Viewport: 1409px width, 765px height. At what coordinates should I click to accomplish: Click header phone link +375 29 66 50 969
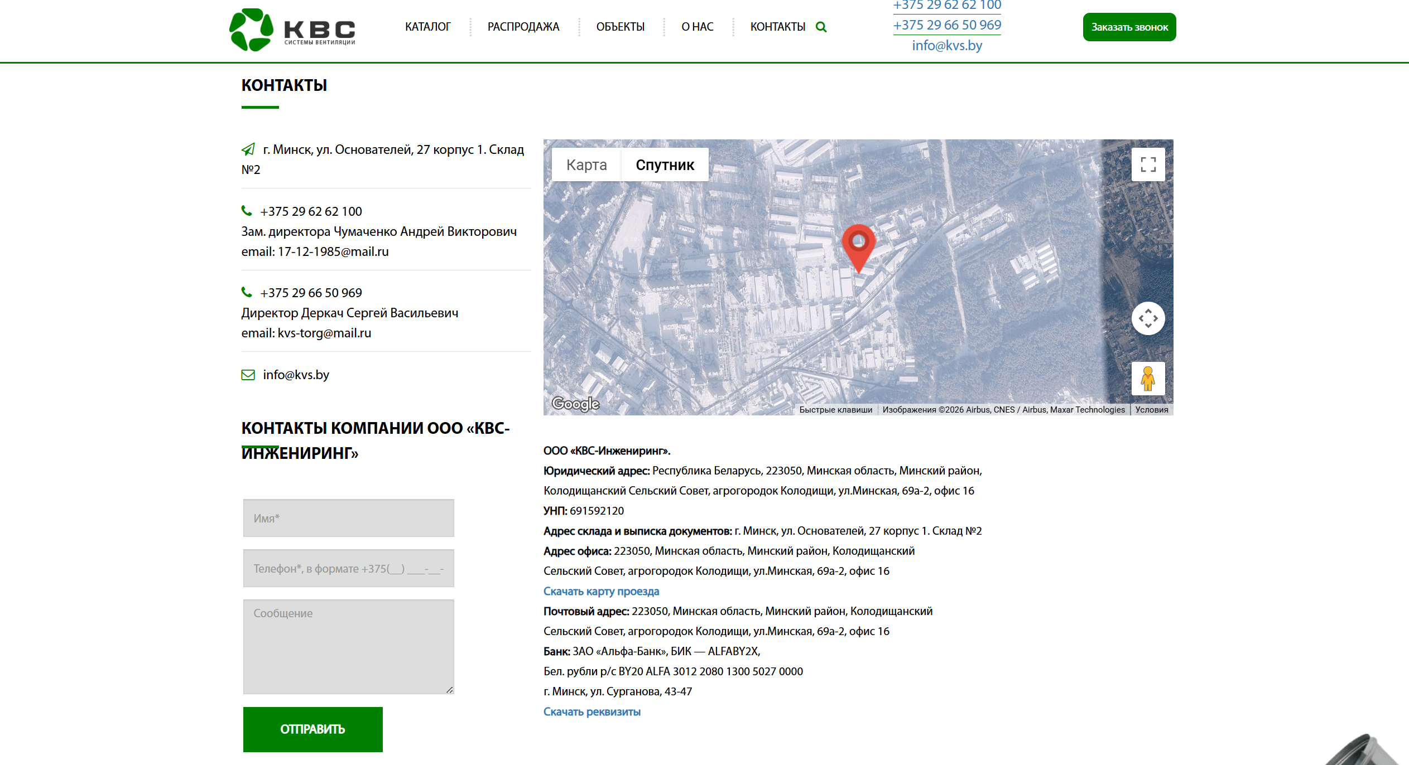pyautogui.click(x=947, y=25)
